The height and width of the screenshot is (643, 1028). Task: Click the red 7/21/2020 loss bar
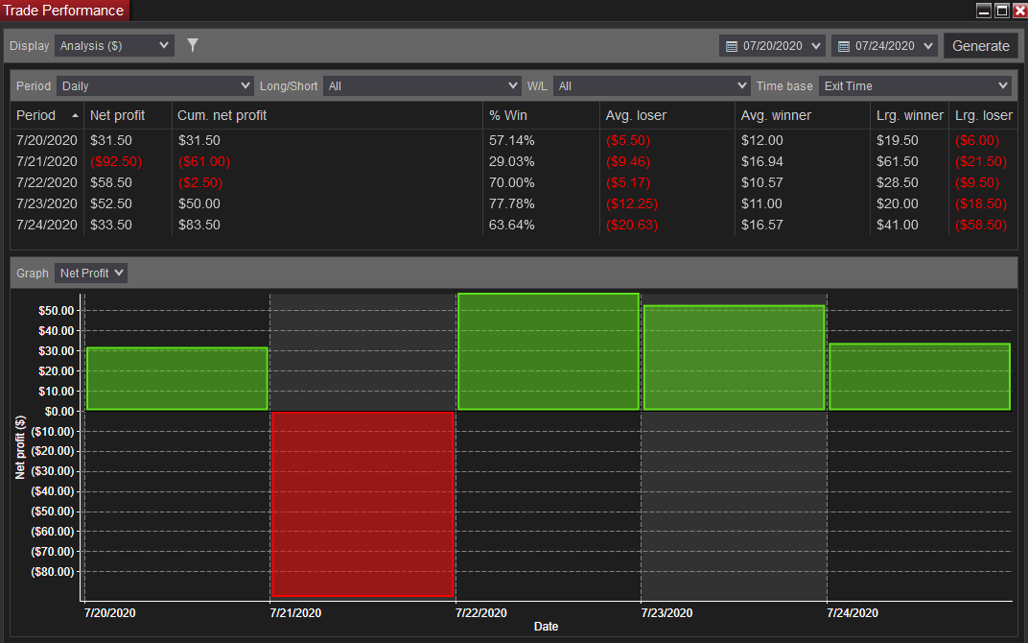pos(362,504)
